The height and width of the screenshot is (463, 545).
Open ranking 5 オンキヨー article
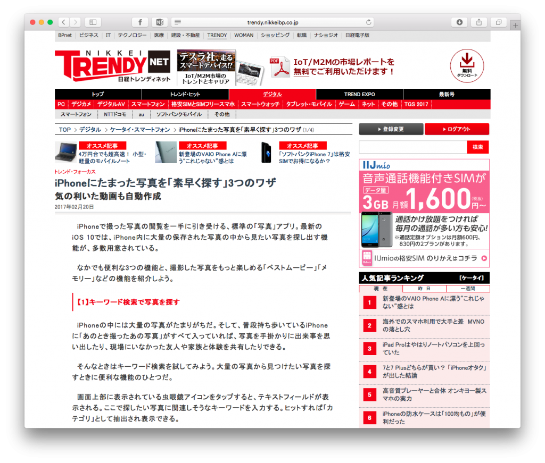(434, 394)
